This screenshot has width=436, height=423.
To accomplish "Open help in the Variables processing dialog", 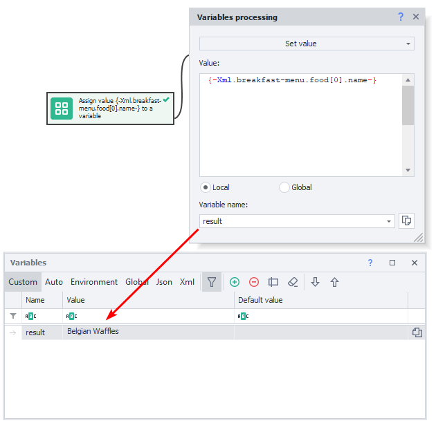I will pos(400,17).
